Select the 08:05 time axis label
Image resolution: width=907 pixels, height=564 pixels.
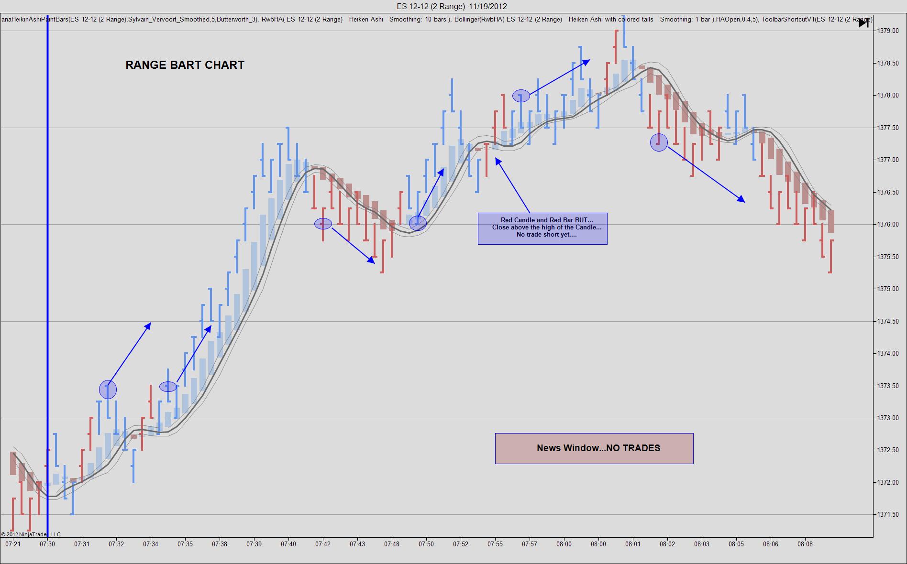(x=736, y=544)
